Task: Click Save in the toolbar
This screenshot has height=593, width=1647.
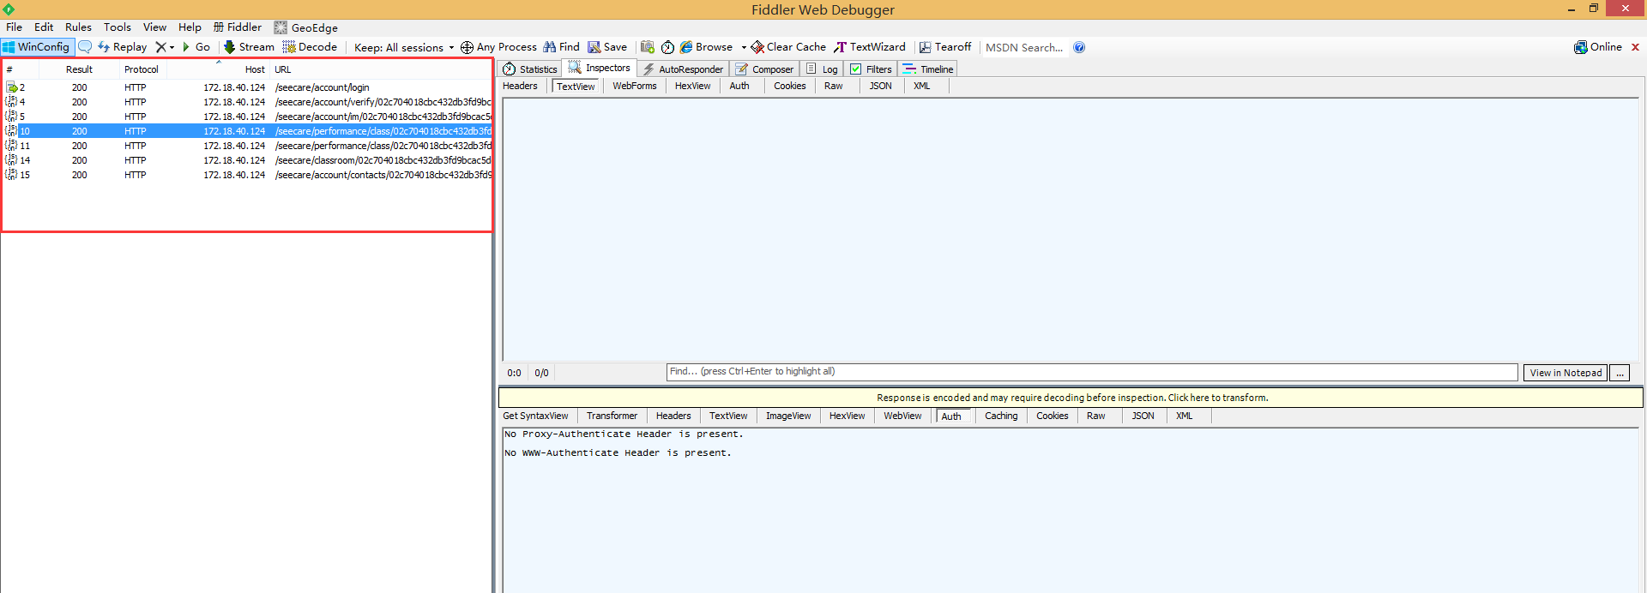Action: 607,47
